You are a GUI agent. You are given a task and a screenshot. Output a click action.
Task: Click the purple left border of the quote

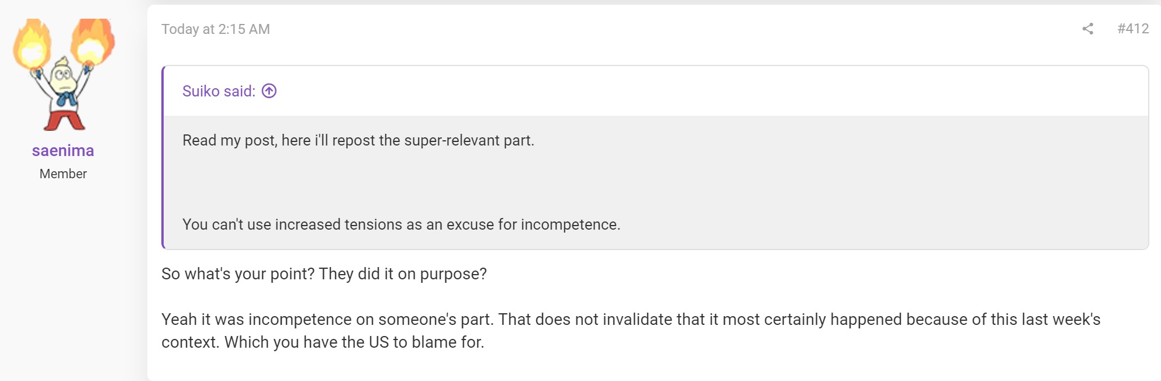tap(163, 158)
